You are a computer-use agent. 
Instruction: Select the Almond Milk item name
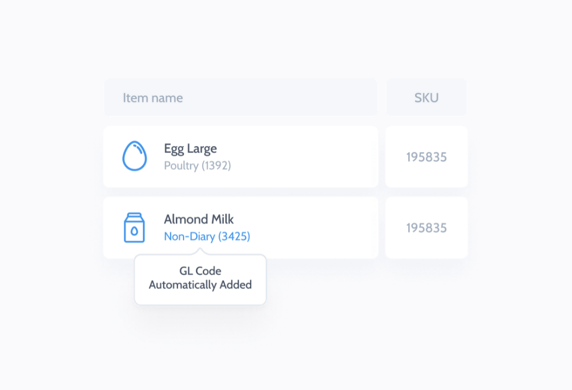click(198, 219)
